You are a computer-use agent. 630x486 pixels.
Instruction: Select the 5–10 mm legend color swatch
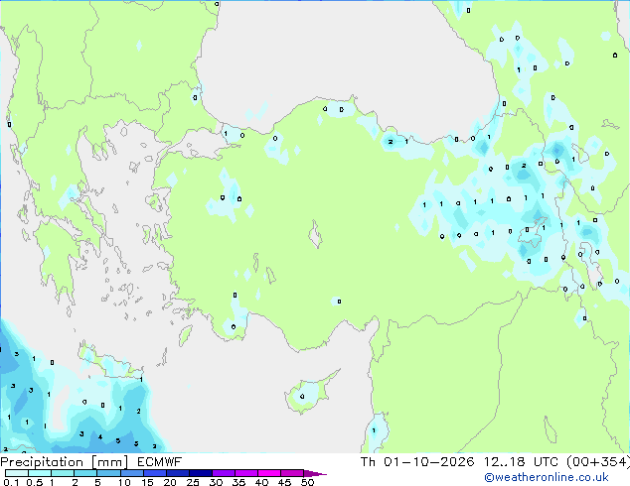109,473
